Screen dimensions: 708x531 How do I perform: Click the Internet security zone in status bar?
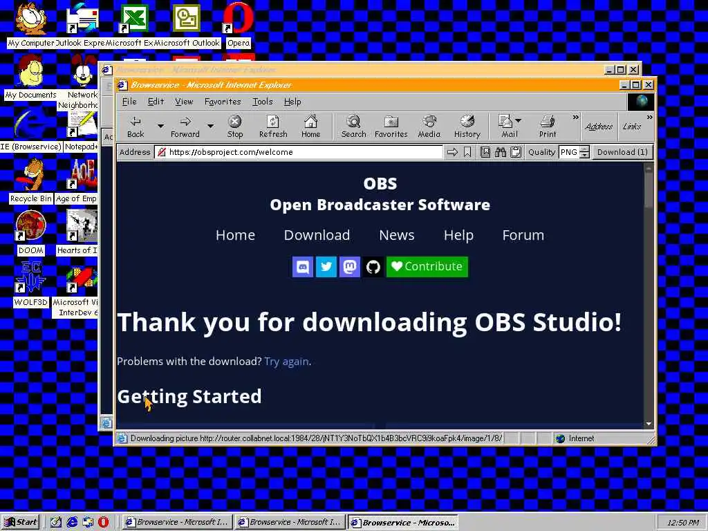[x=581, y=438]
